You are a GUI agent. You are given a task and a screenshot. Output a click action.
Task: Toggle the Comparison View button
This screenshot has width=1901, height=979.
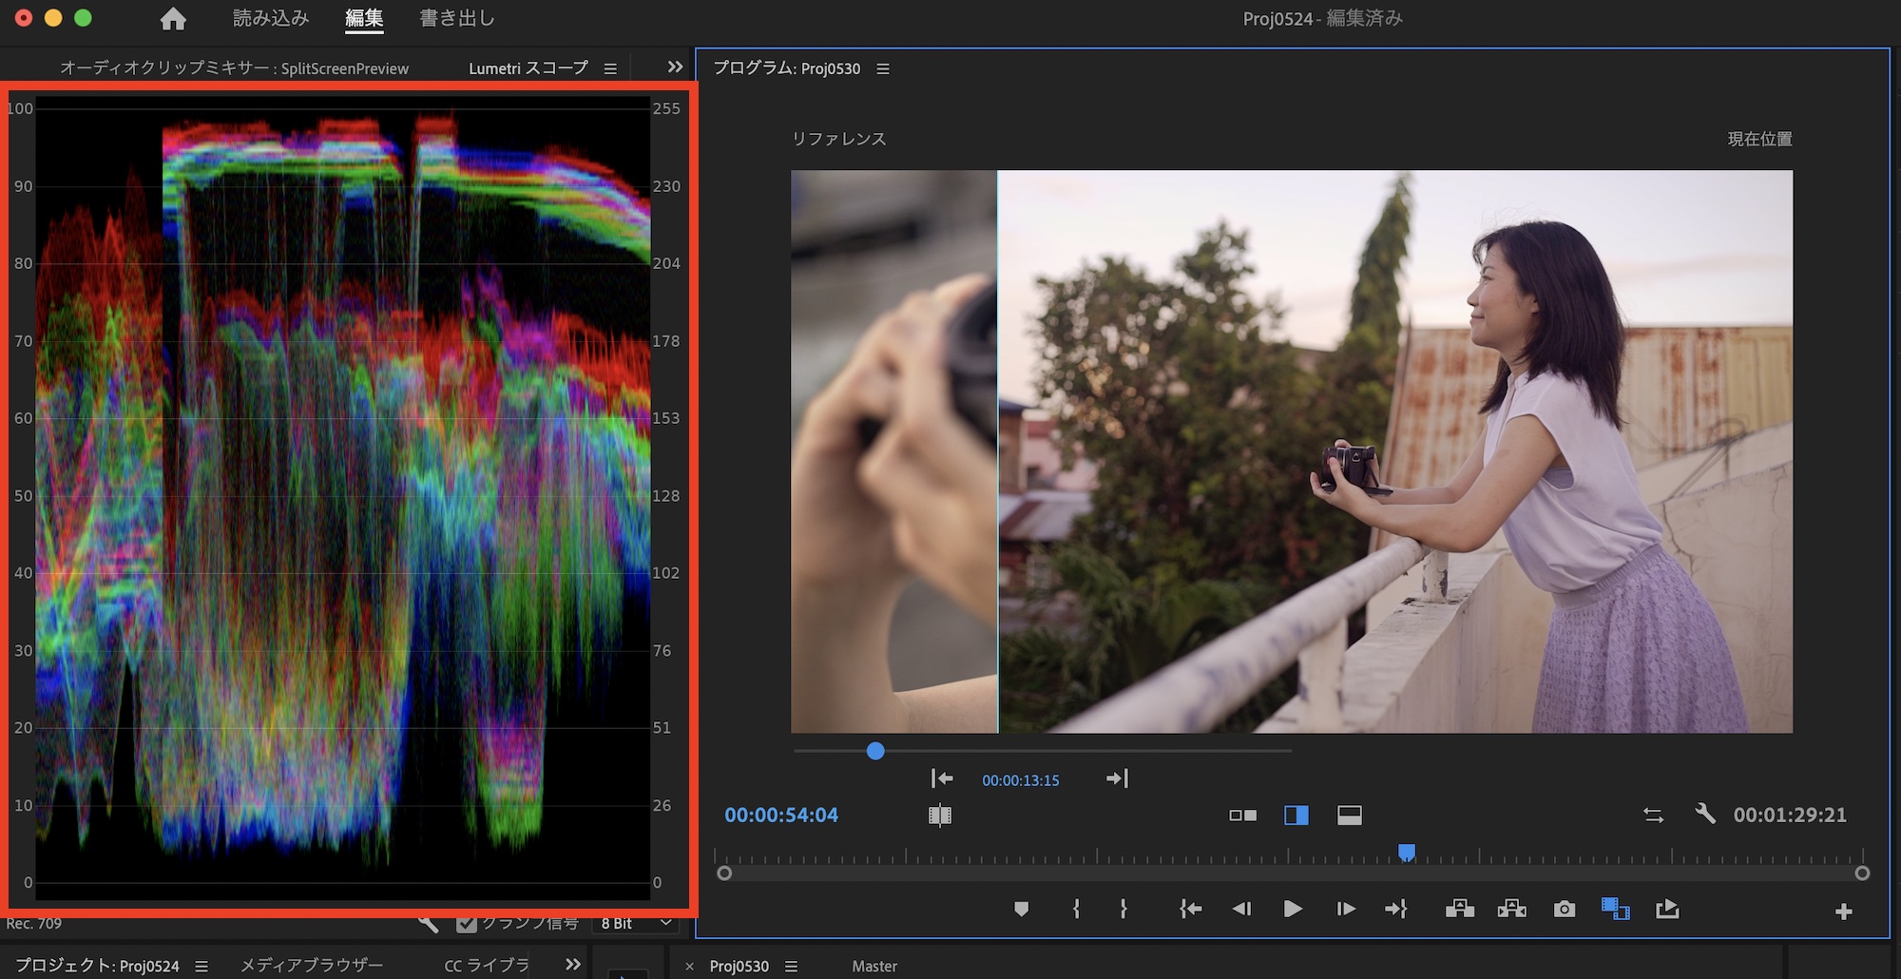coord(1615,910)
